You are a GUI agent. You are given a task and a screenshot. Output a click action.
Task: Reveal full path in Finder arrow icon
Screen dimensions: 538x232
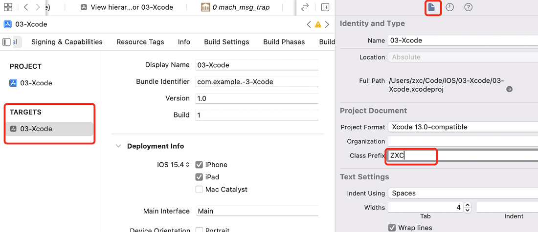[510, 89]
